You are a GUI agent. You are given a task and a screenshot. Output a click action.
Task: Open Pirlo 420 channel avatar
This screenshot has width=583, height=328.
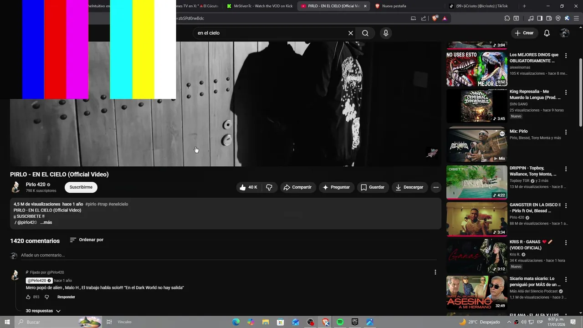click(x=16, y=187)
